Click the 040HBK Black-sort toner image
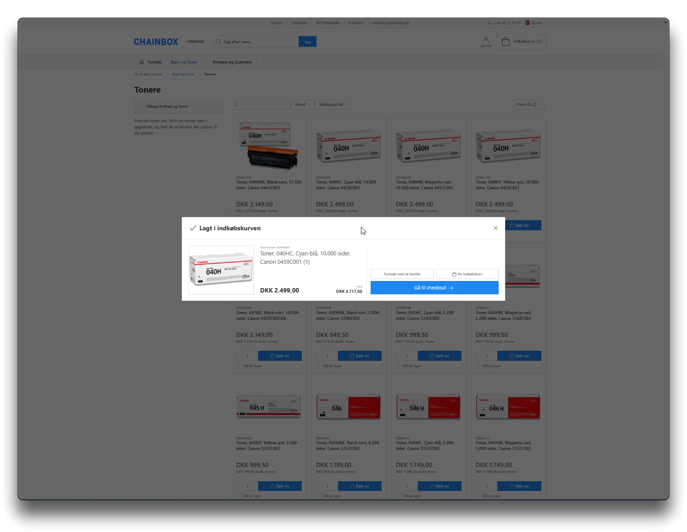The height and width of the screenshot is (532, 687). (x=269, y=146)
